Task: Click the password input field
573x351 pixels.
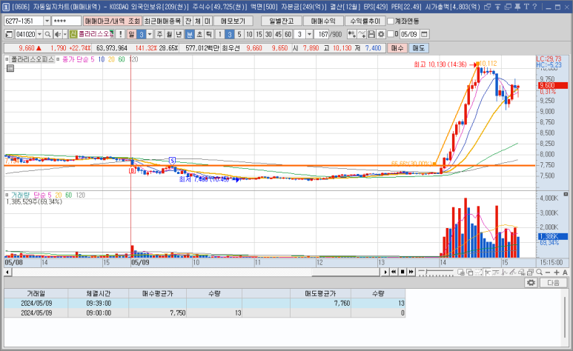Action: pos(66,21)
